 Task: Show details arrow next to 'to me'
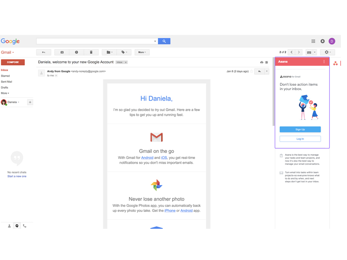coord(56,75)
